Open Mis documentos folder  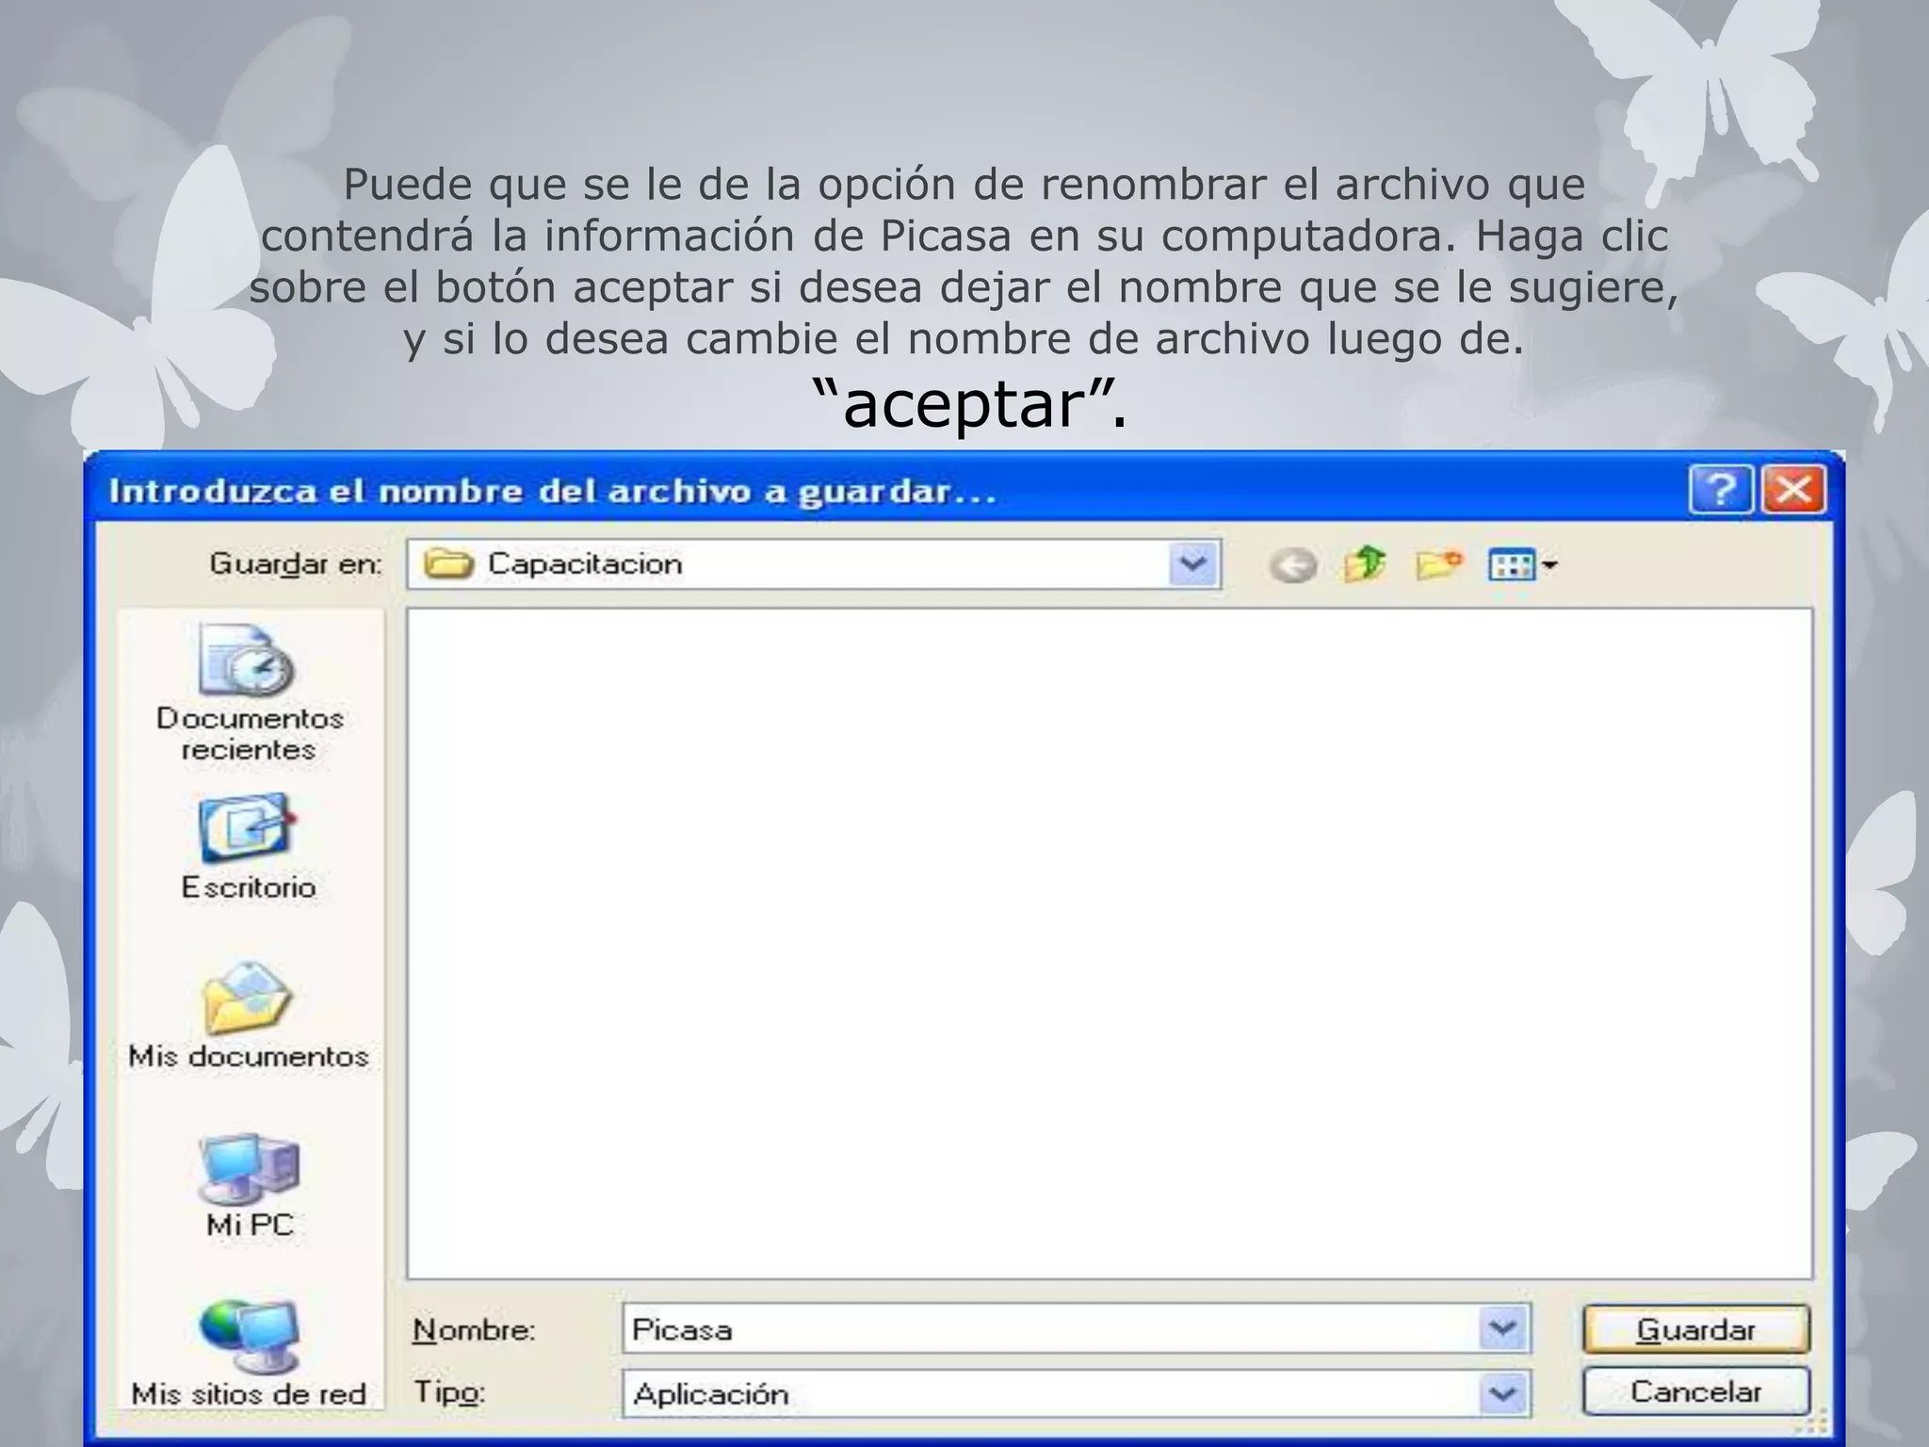[249, 1016]
